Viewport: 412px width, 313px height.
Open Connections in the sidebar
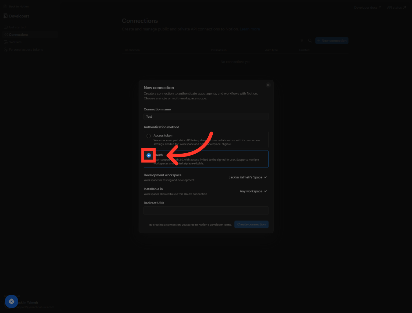pyautogui.click(x=30, y=35)
